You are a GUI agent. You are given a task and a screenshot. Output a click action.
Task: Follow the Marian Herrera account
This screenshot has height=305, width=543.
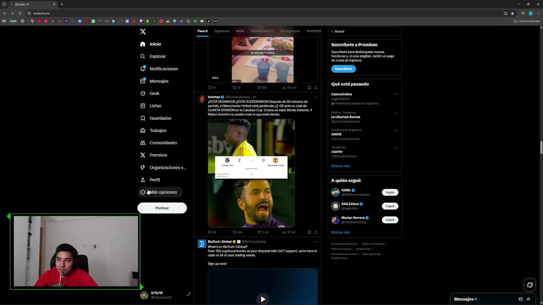point(390,220)
